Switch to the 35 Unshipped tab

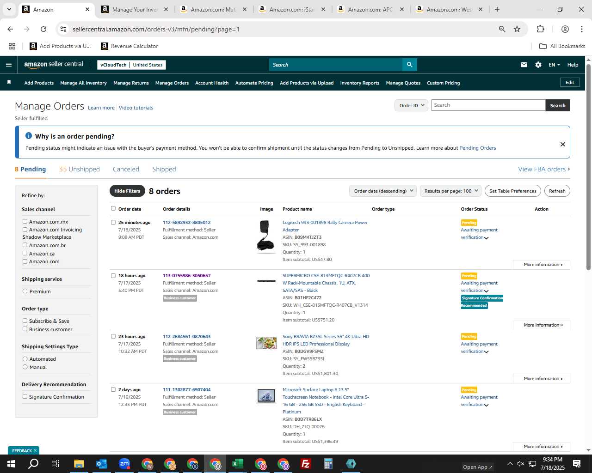click(x=80, y=169)
